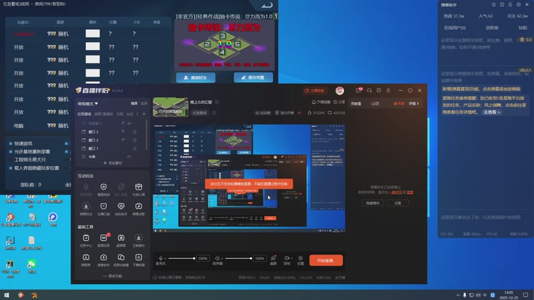The width and height of the screenshot is (534, 300).
Task: Open microphone device dropdown arrow
Action: tap(165, 259)
